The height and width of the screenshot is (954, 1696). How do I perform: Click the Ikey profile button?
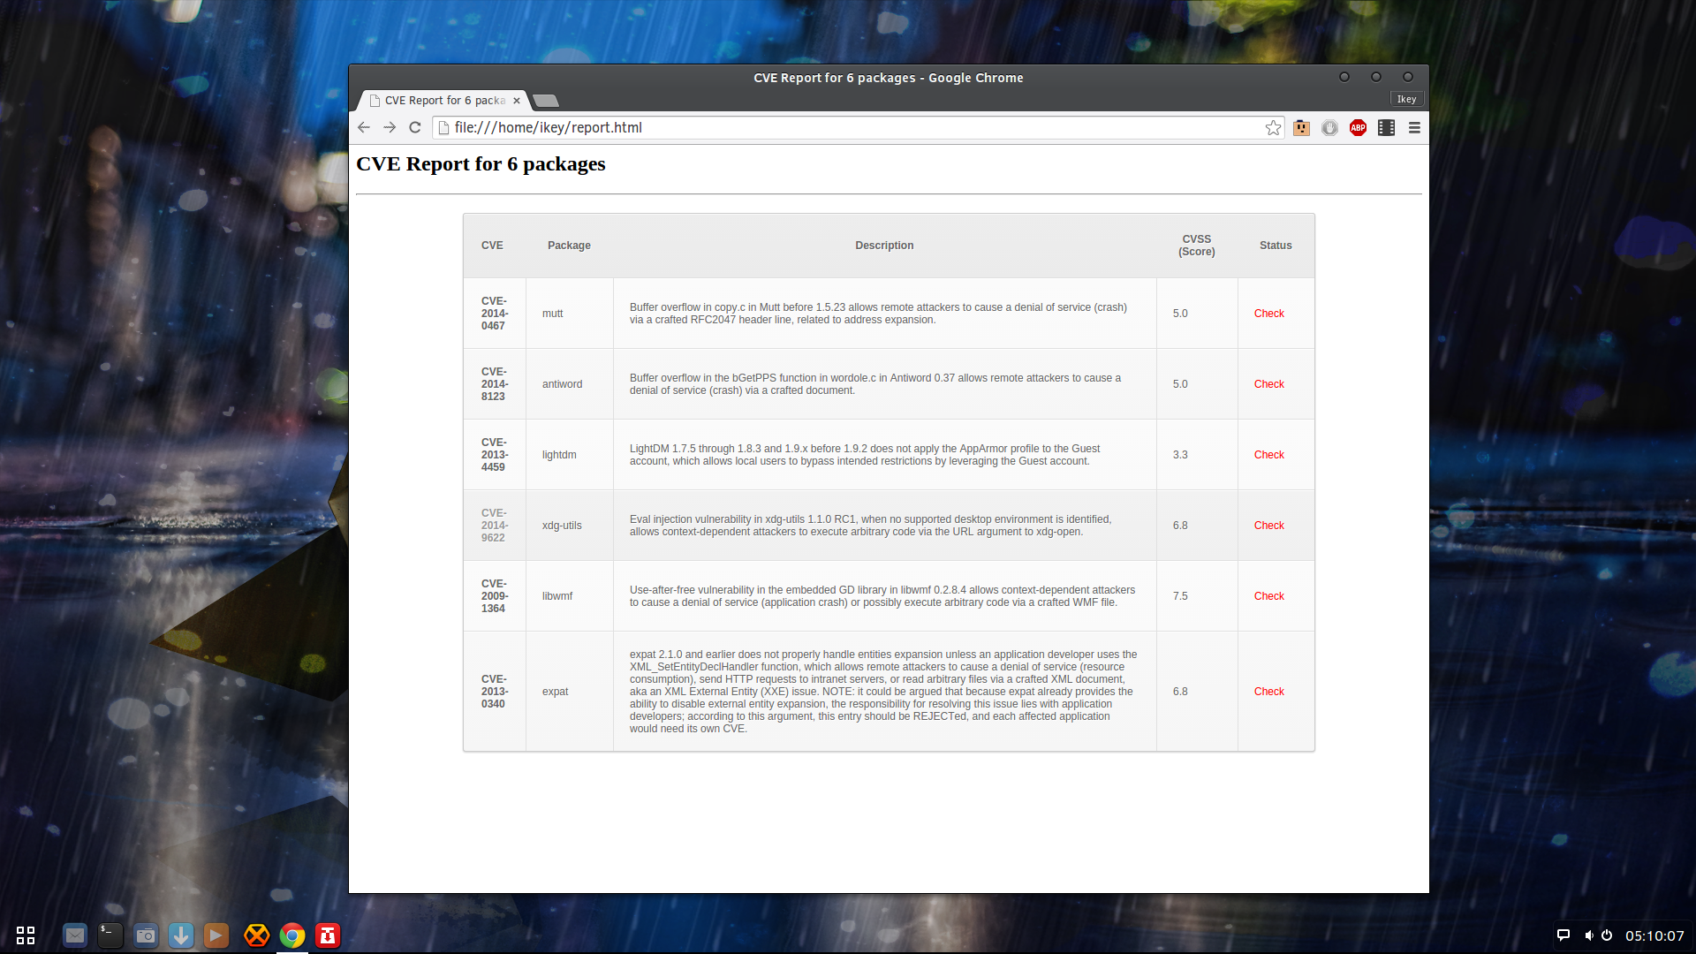click(x=1406, y=99)
